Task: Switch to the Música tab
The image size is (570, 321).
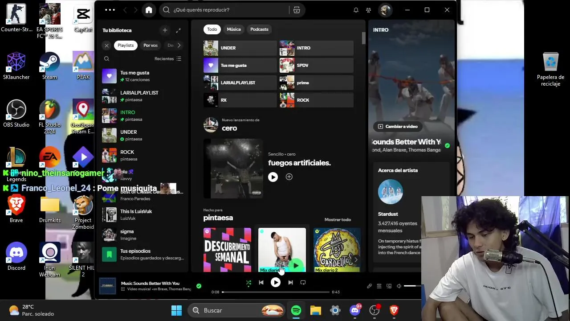Action: click(x=234, y=29)
